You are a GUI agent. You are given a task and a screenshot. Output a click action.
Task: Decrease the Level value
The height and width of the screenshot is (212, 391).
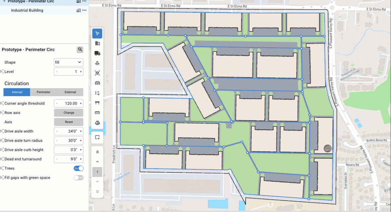[57, 72]
